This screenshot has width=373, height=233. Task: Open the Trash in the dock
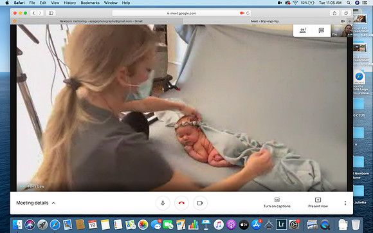pyautogui.click(x=356, y=225)
